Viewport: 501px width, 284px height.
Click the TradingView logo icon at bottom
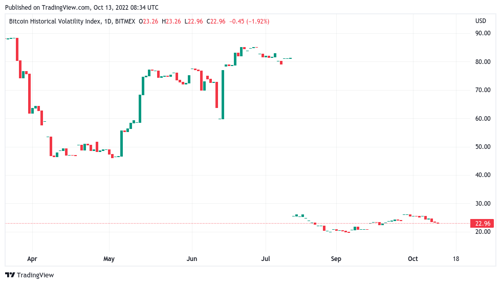(x=10, y=275)
